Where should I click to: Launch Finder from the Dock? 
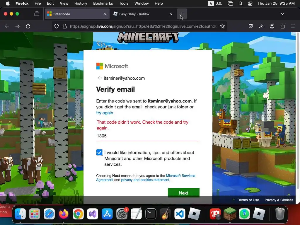tap(20, 214)
